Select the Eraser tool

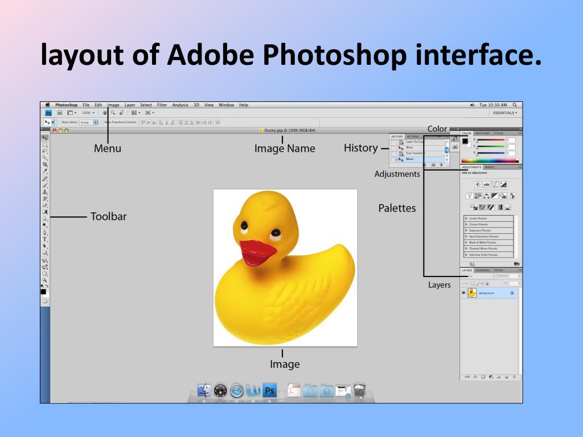pos(45,205)
